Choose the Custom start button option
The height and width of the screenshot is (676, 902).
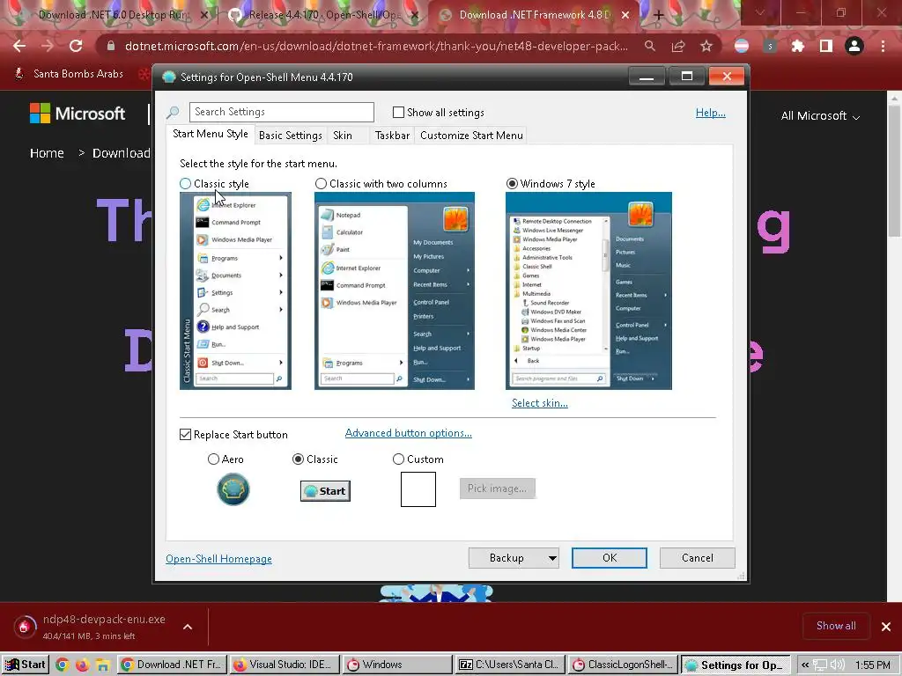click(398, 459)
